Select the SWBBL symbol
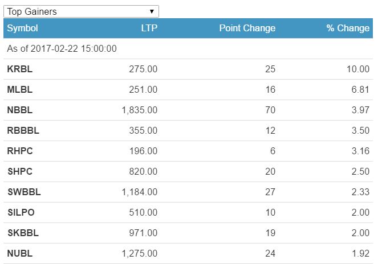378x264 pixels. point(23,192)
